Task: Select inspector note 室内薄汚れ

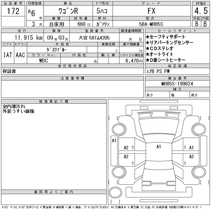Action: 14,107
